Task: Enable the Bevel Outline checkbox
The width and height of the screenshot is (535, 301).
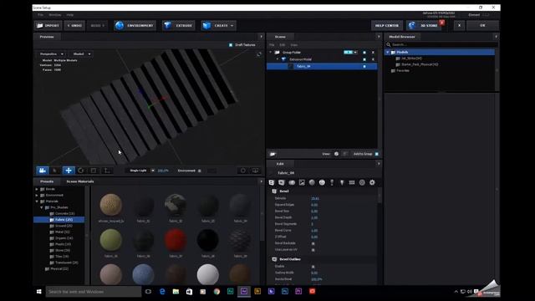Action: pyautogui.click(x=313, y=267)
